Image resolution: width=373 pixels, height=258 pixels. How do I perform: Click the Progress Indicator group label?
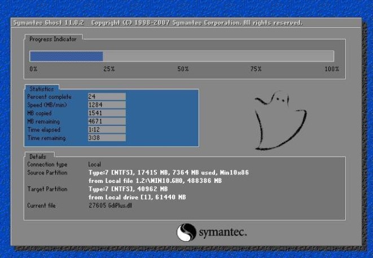click(x=53, y=39)
